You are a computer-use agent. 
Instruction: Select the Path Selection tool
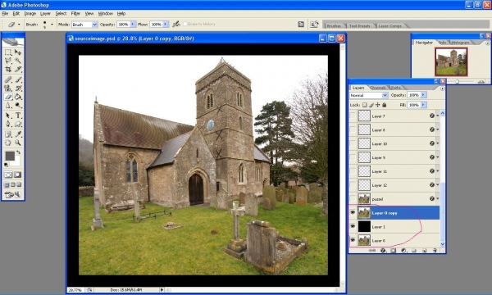click(x=8, y=116)
